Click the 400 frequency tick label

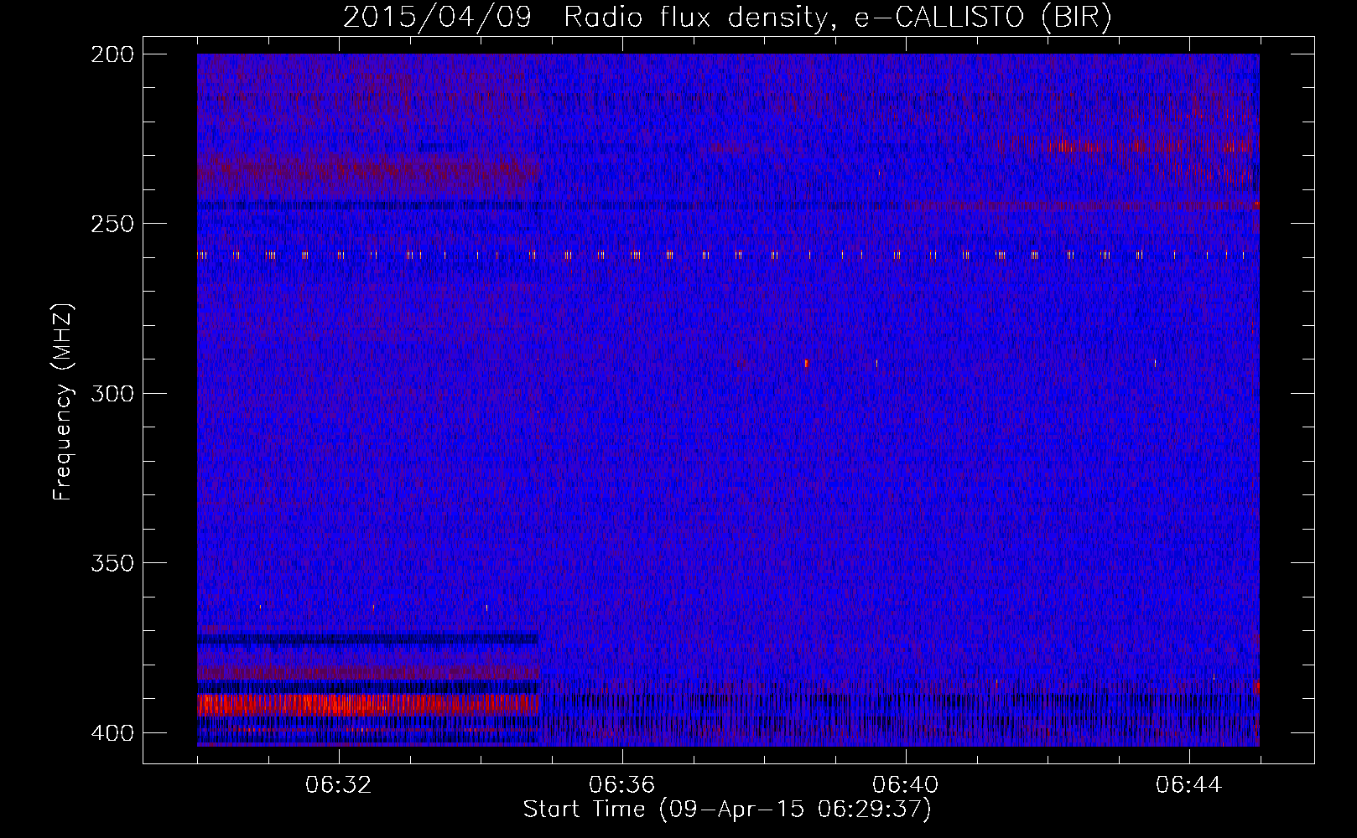click(112, 733)
